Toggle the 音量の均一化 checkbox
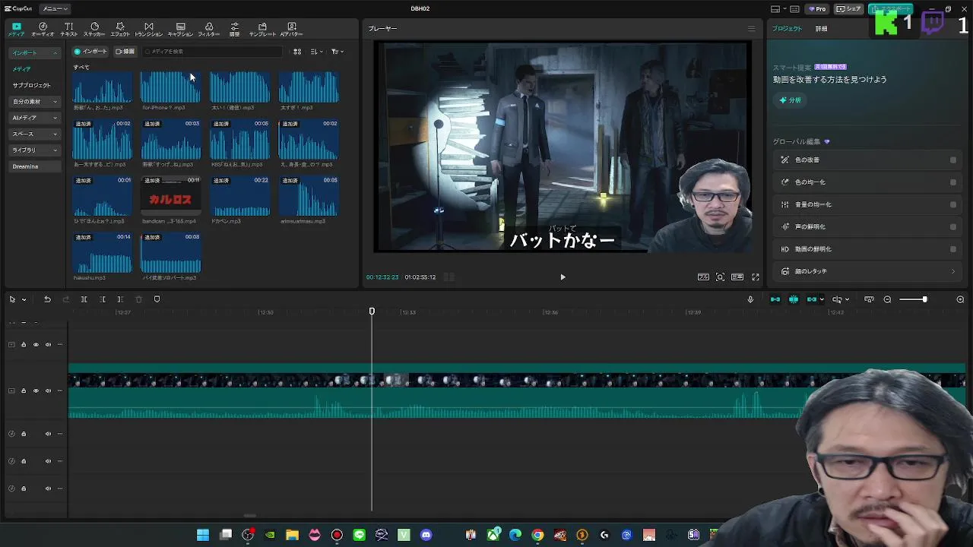Viewport: 973px width, 547px height. tap(953, 204)
